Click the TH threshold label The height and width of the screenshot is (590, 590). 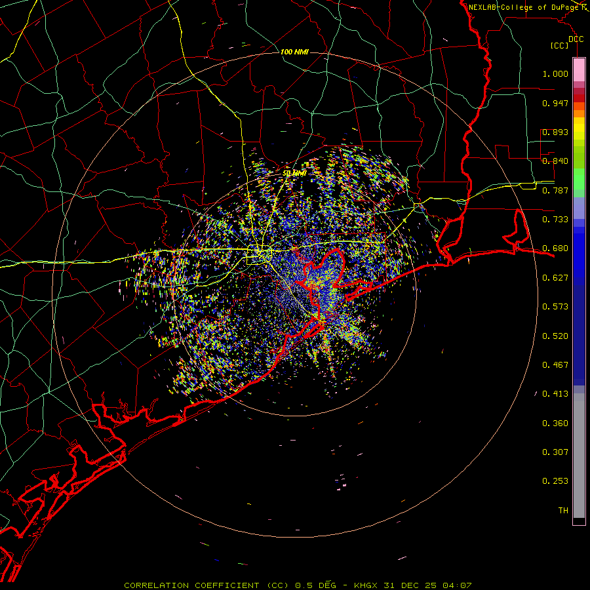pyautogui.click(x=563, y=511)
